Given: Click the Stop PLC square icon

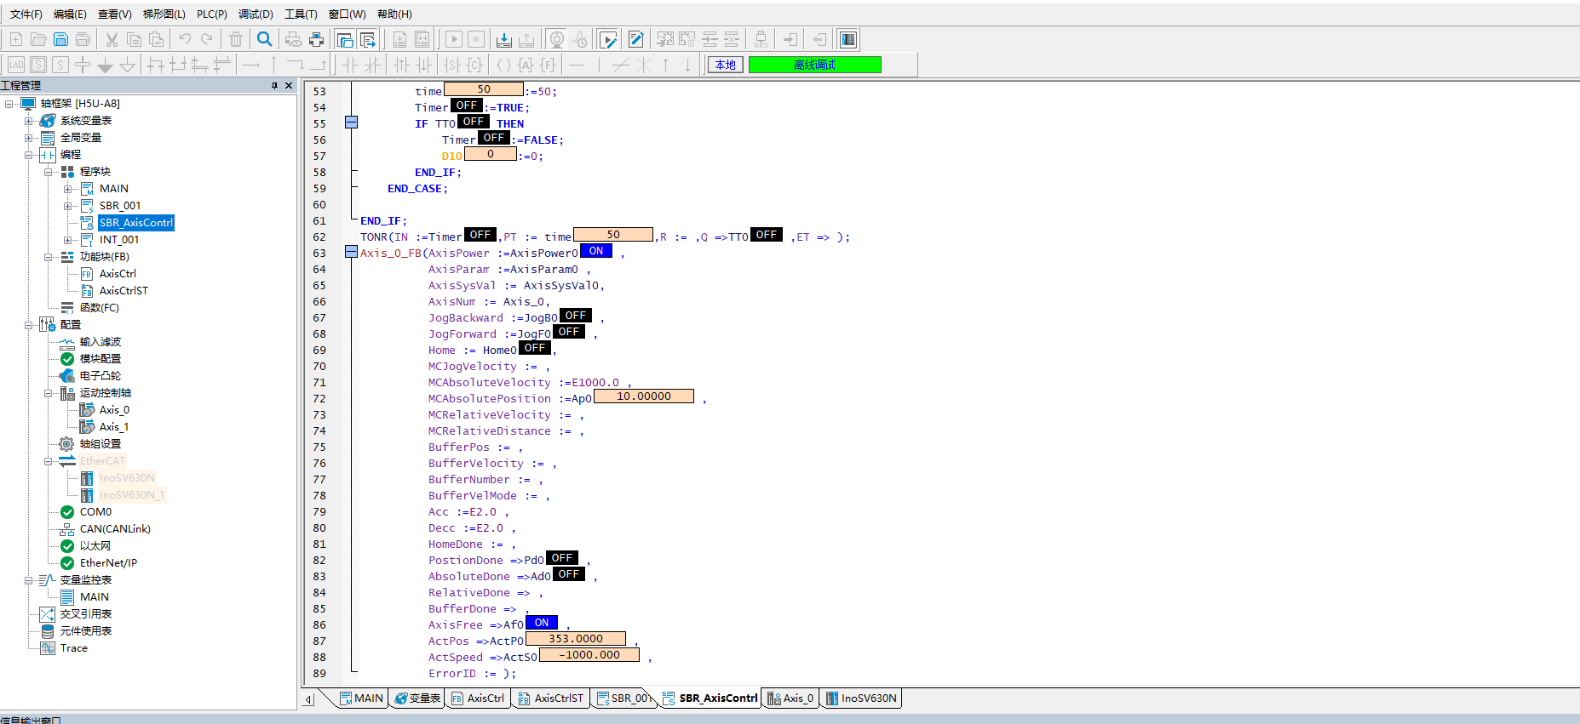Looking at the screenshot, I should 476,39.
